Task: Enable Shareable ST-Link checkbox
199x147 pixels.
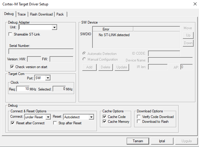Action: coord(10,34)
